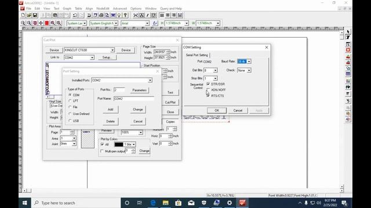
Task: Open Arial font dropdown
Action: point(147,23)
